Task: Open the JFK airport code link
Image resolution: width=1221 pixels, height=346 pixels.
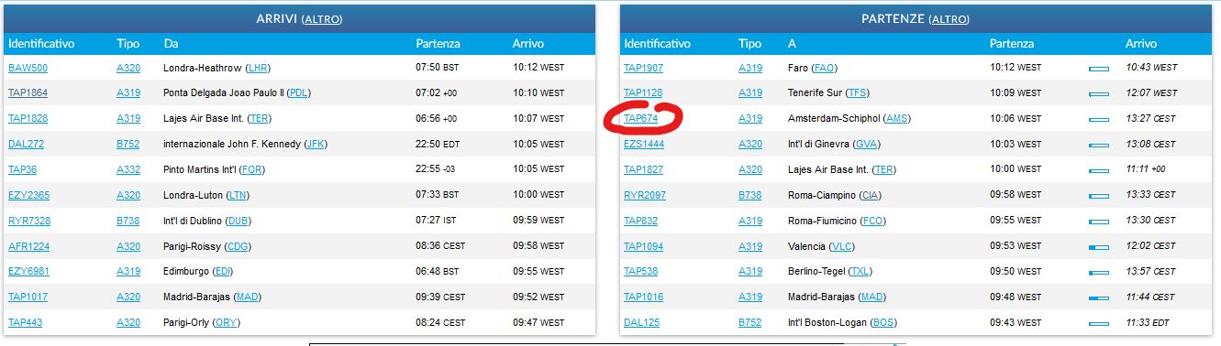Action: click(x=315, y=144)
